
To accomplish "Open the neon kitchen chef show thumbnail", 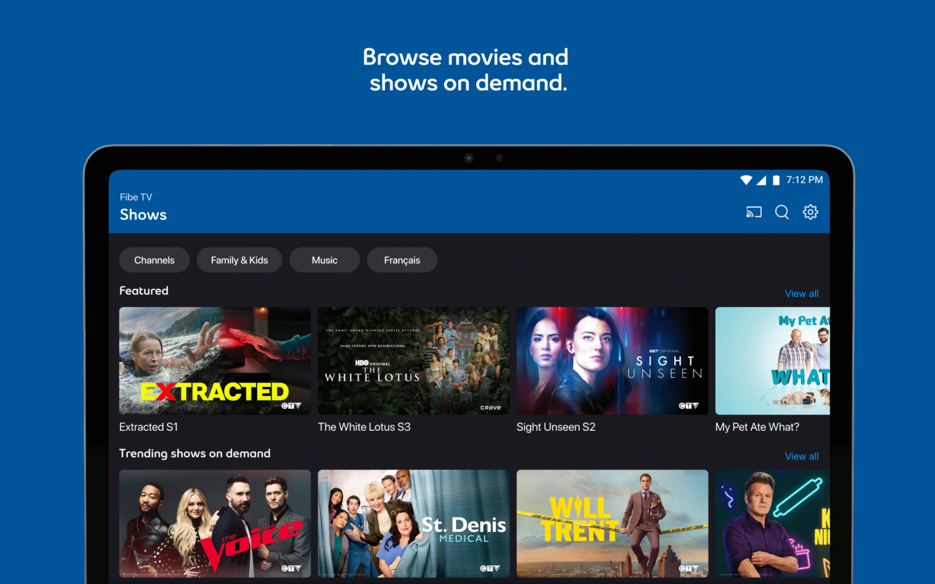I will coord(772,523).
